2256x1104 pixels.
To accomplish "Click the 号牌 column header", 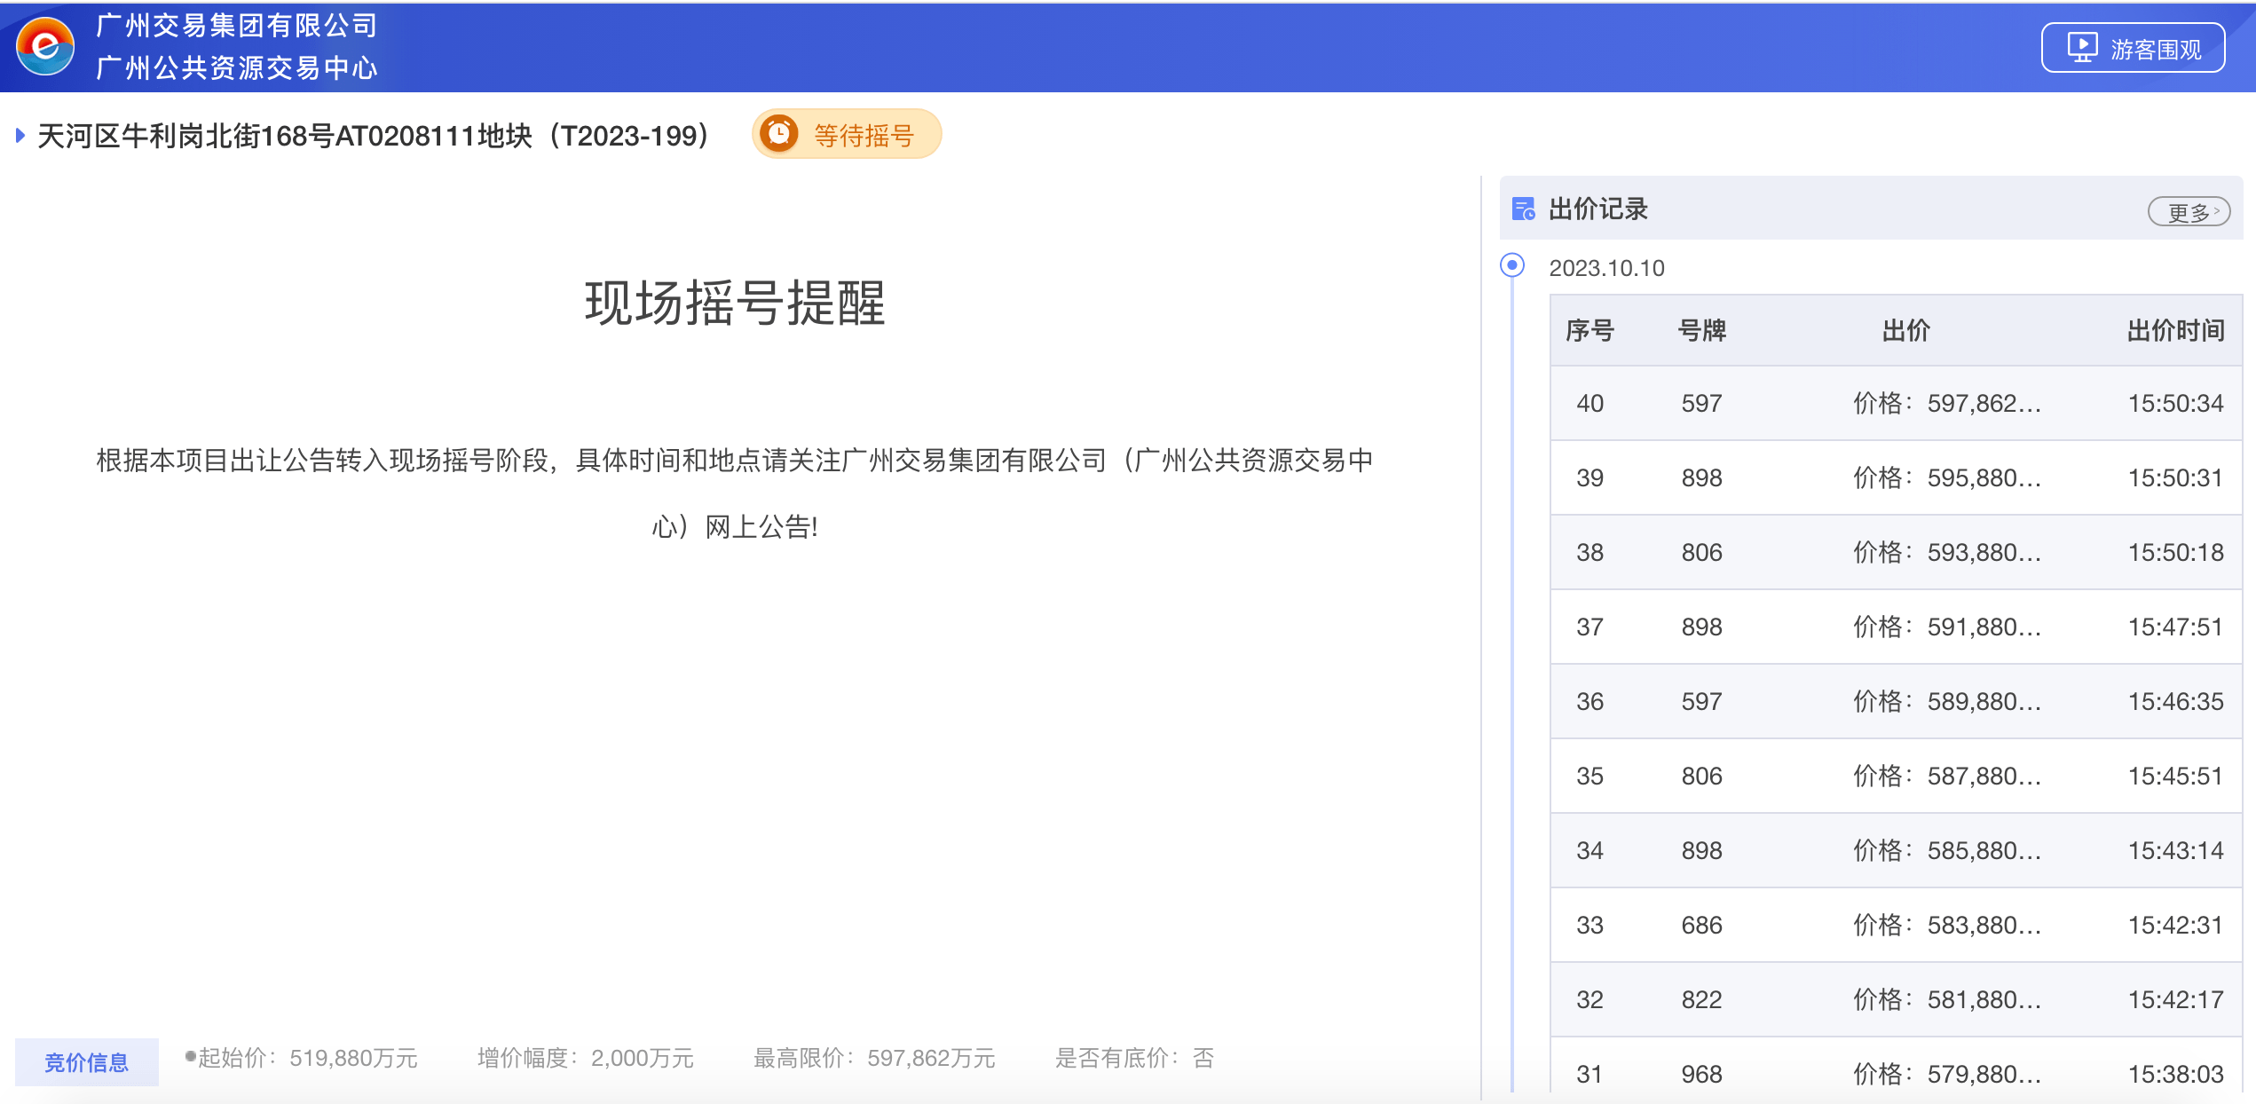I will click(1701, 331).
